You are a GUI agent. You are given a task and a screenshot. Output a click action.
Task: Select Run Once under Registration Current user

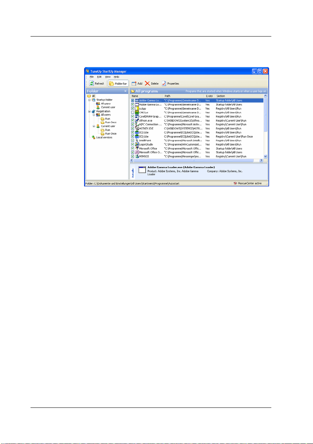tap(109, 134)
